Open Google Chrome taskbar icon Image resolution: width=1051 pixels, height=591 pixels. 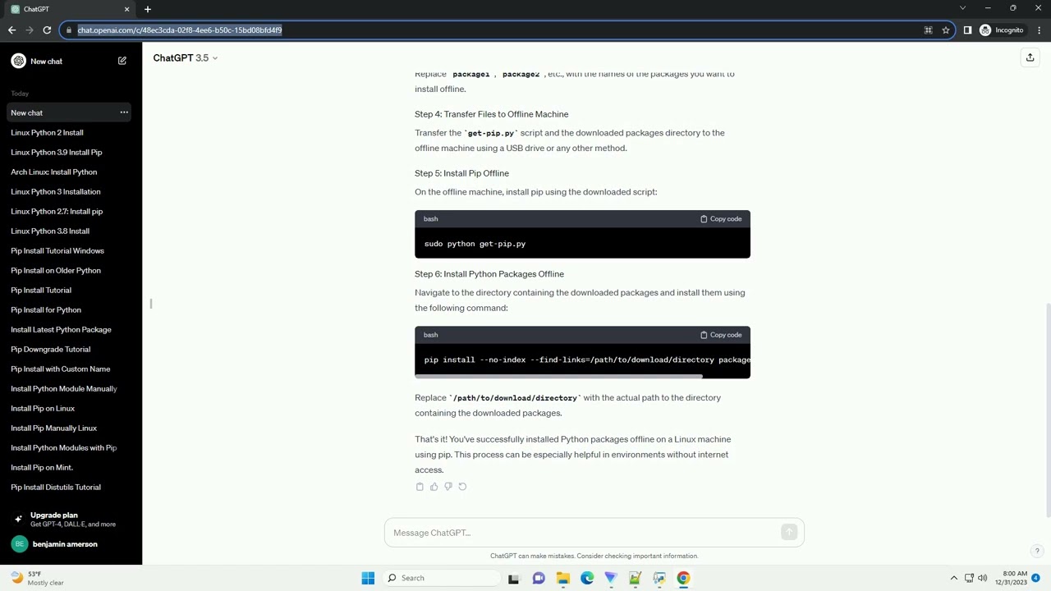pyautogui.click(x=683, y=578)
